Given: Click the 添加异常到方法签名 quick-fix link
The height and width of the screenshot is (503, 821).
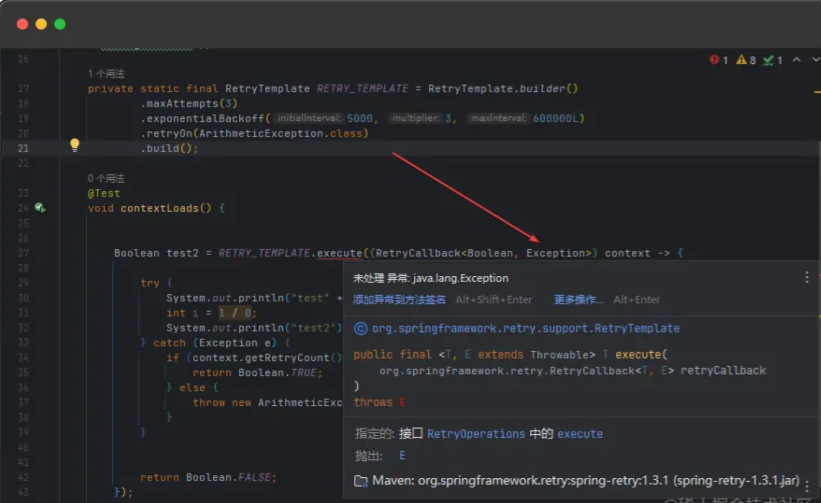Looking at the screenshot, I should pyautogui.click(x=399, y=300).
